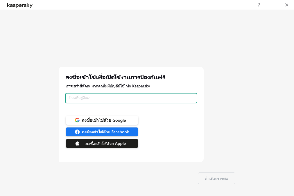The image size is (294, 196).
Task: Click the minimize icon in the title bar
Action: click(273, 5)
